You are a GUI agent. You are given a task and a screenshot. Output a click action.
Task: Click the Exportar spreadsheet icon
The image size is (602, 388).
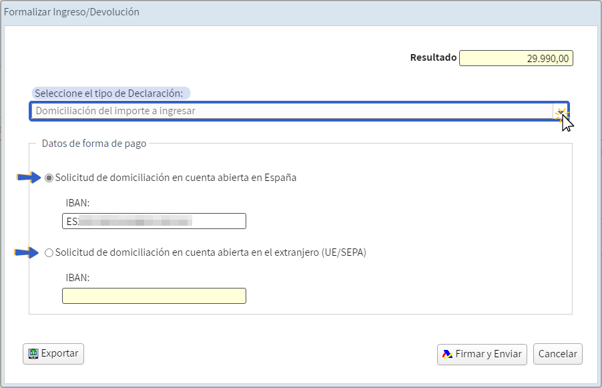(x=33, y=354)
